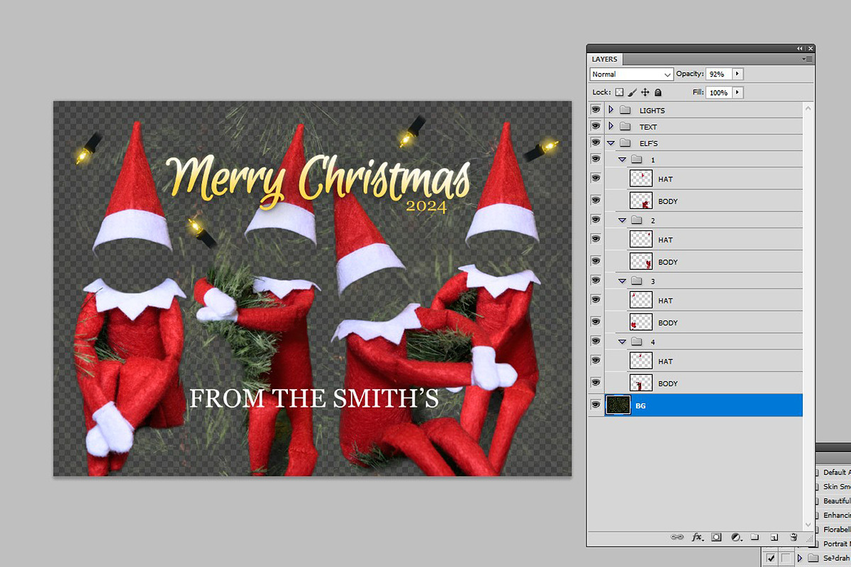Click the Opacity value field

718,74
